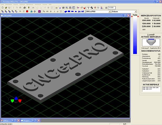Click the grid spacing value input field
162x125 pixels.
point(112,8)
